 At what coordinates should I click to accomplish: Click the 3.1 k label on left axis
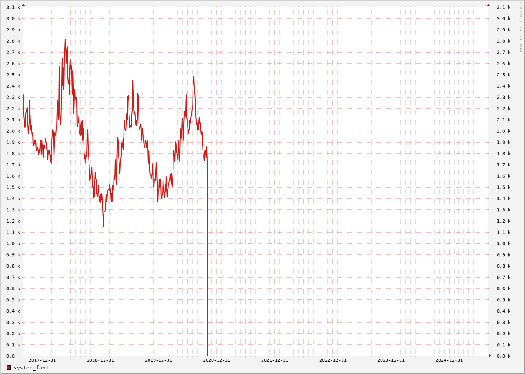point(13,7)
